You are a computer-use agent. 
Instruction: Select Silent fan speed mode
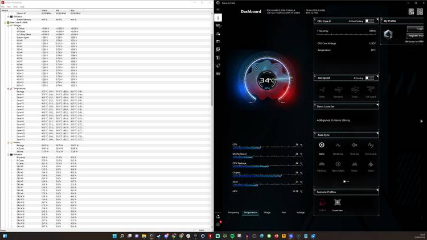322,92
